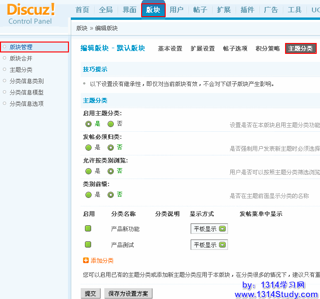The height and width of the screenshot is (299, 320).
Task: Open the 用户 top menu
Action: [x=177, y=10]
